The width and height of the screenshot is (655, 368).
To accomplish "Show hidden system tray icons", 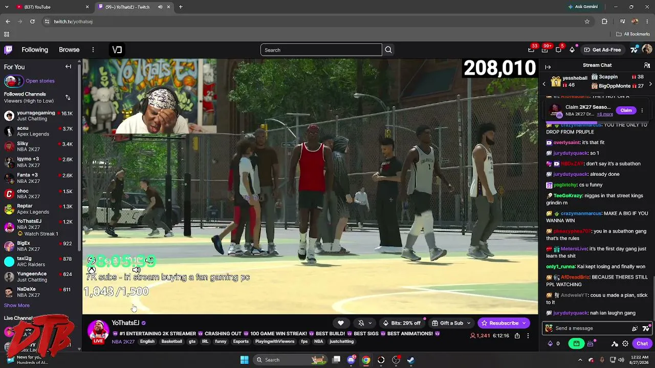I will (580, 360).
